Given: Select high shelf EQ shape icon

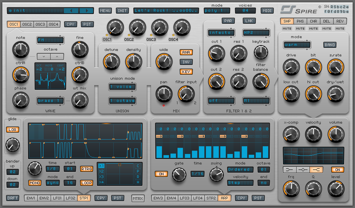Looking at the screenshot, I should tap(316, 170).
